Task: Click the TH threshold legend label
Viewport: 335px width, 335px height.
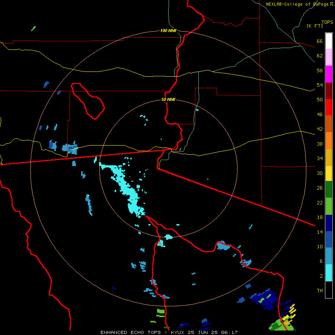Action: click(x=320, y=291)
